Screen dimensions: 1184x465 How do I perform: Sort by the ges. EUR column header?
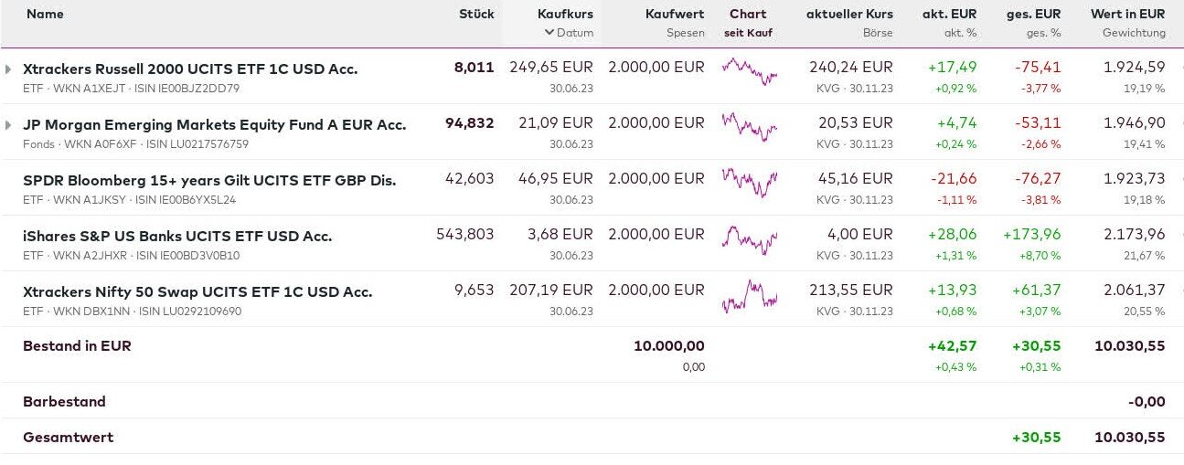click(x=1035, y=15)
